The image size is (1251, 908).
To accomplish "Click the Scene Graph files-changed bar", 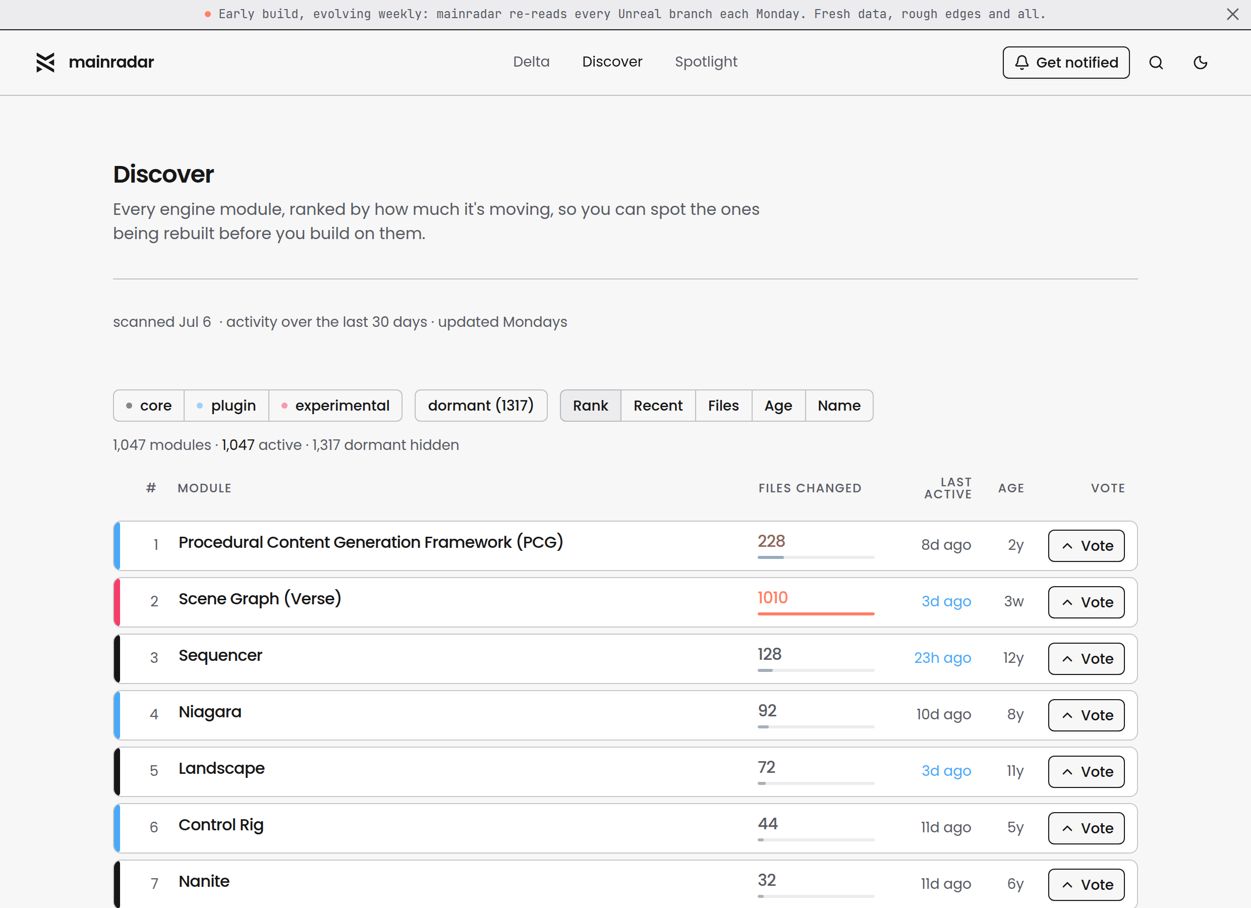I will tap(816, 614).
